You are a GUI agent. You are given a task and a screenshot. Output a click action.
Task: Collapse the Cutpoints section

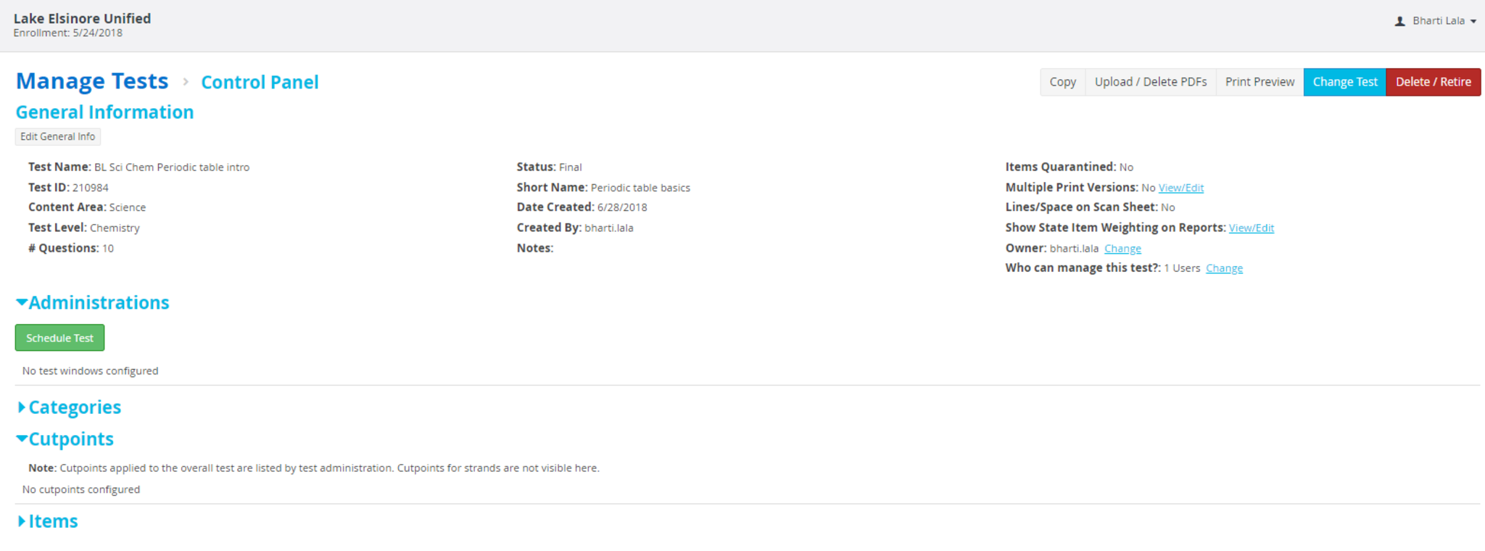[22, 439]
